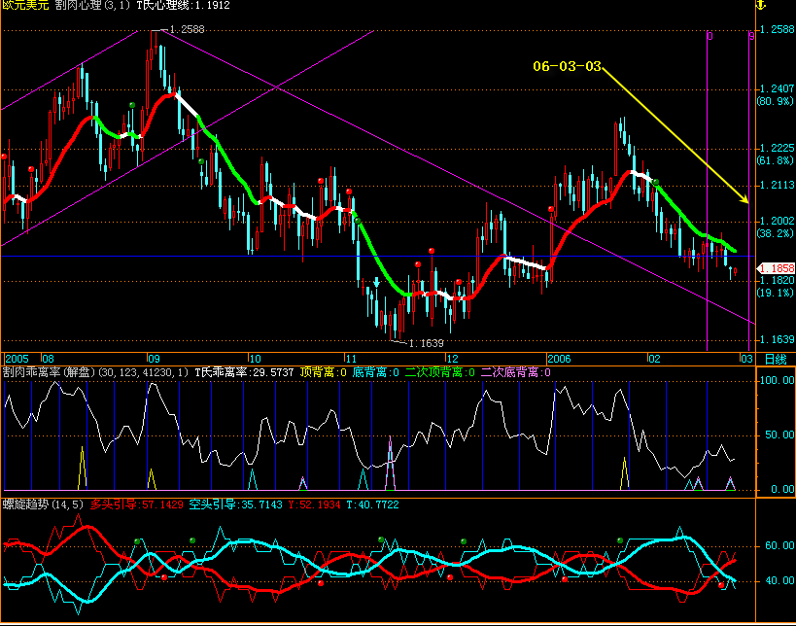Click the 50.00 scale value
Screen dimensions: 796x626
pos(779,435)
